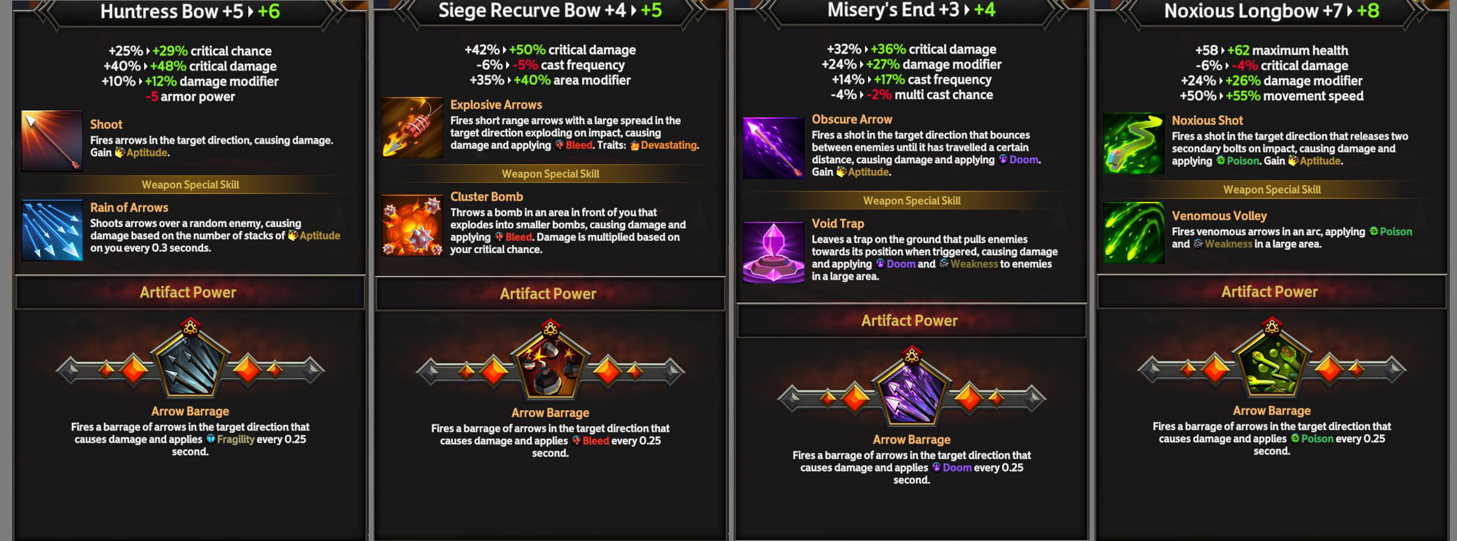This screenshot has width=1457, height=541.
Task: Click the Noxious Shot green icon
Action: [1134, 144]
